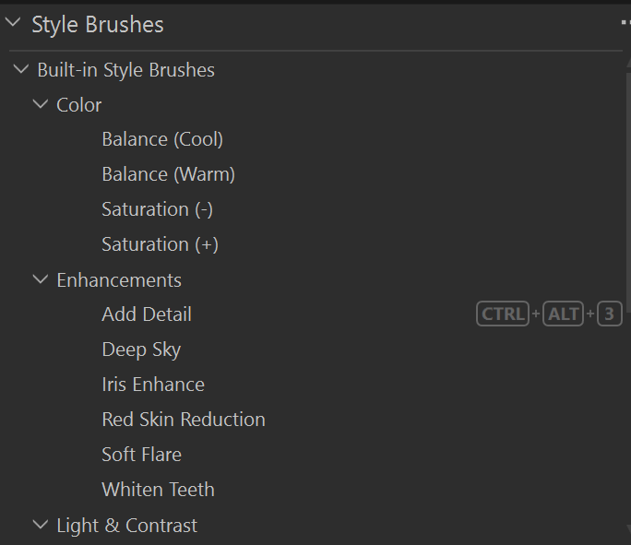Select Balance (Cool) style brush
The image size is (631, 545).
tap(162, 140)
